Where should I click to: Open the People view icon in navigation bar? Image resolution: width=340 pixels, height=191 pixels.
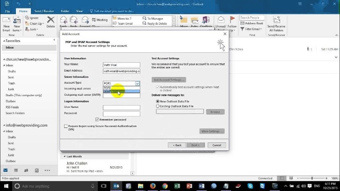tap(23, 170)
